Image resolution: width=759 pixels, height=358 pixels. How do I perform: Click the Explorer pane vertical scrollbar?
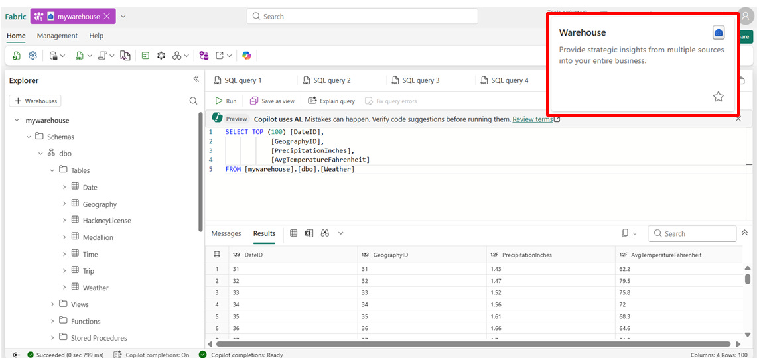pos(200,172)
